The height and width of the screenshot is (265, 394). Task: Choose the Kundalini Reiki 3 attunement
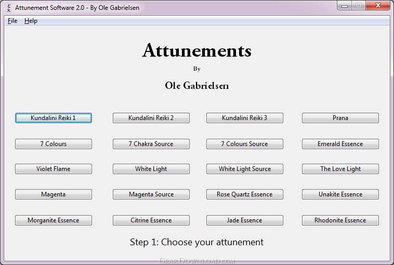tap(244, 118)
